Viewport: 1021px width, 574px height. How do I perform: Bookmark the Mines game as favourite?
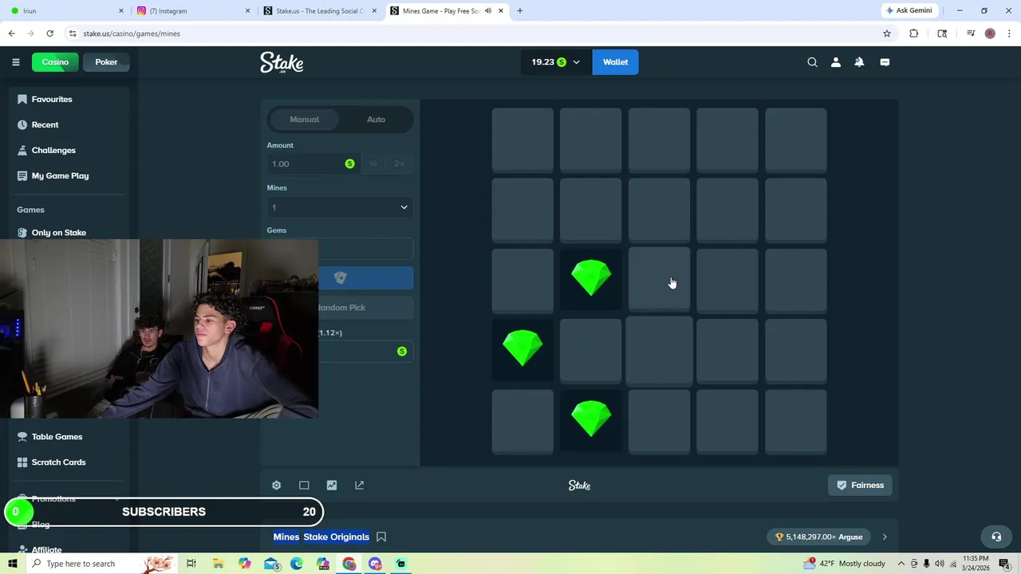[381, 537]
